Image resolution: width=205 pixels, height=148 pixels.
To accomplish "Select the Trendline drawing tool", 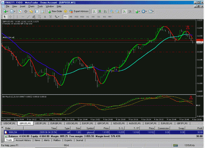I will coord(28,17).
